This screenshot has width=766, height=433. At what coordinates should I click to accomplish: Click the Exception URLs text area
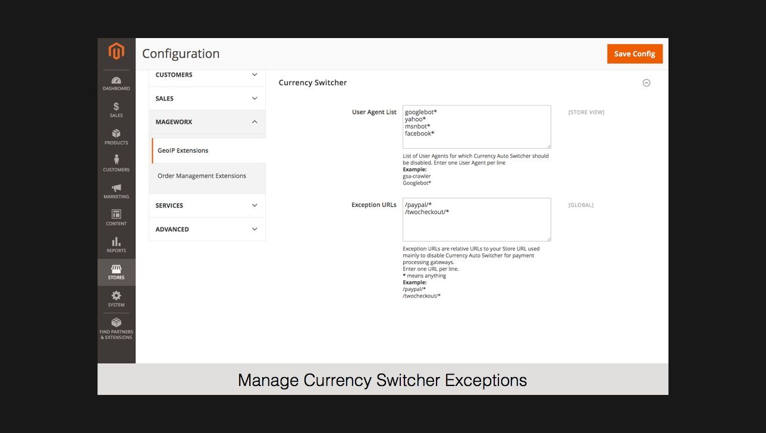click(476, 219)
